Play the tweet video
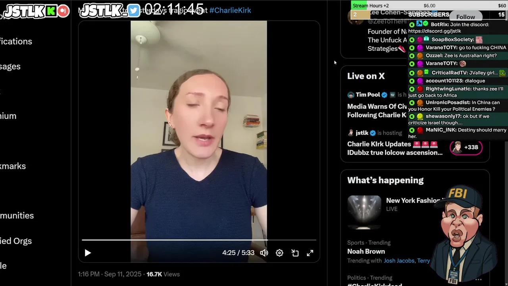508x286 pixels. point(88,253)
